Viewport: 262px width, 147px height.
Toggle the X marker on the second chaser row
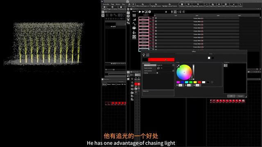point(156,21)
